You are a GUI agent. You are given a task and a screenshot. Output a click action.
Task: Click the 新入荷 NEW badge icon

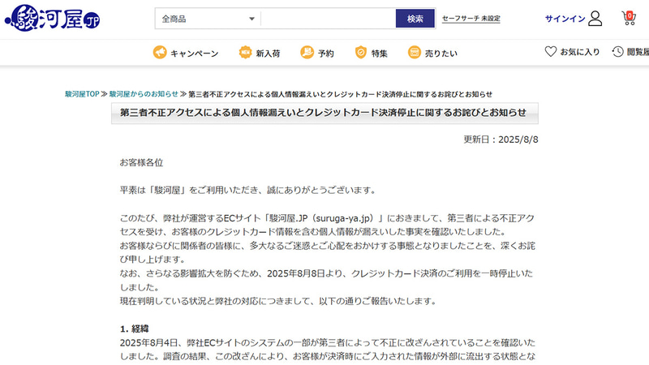point(246,53)
